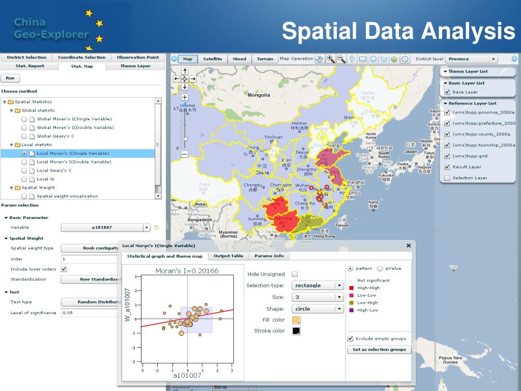
Task: Activate the zoom out magnifier tool
Action: pos(341,59)
